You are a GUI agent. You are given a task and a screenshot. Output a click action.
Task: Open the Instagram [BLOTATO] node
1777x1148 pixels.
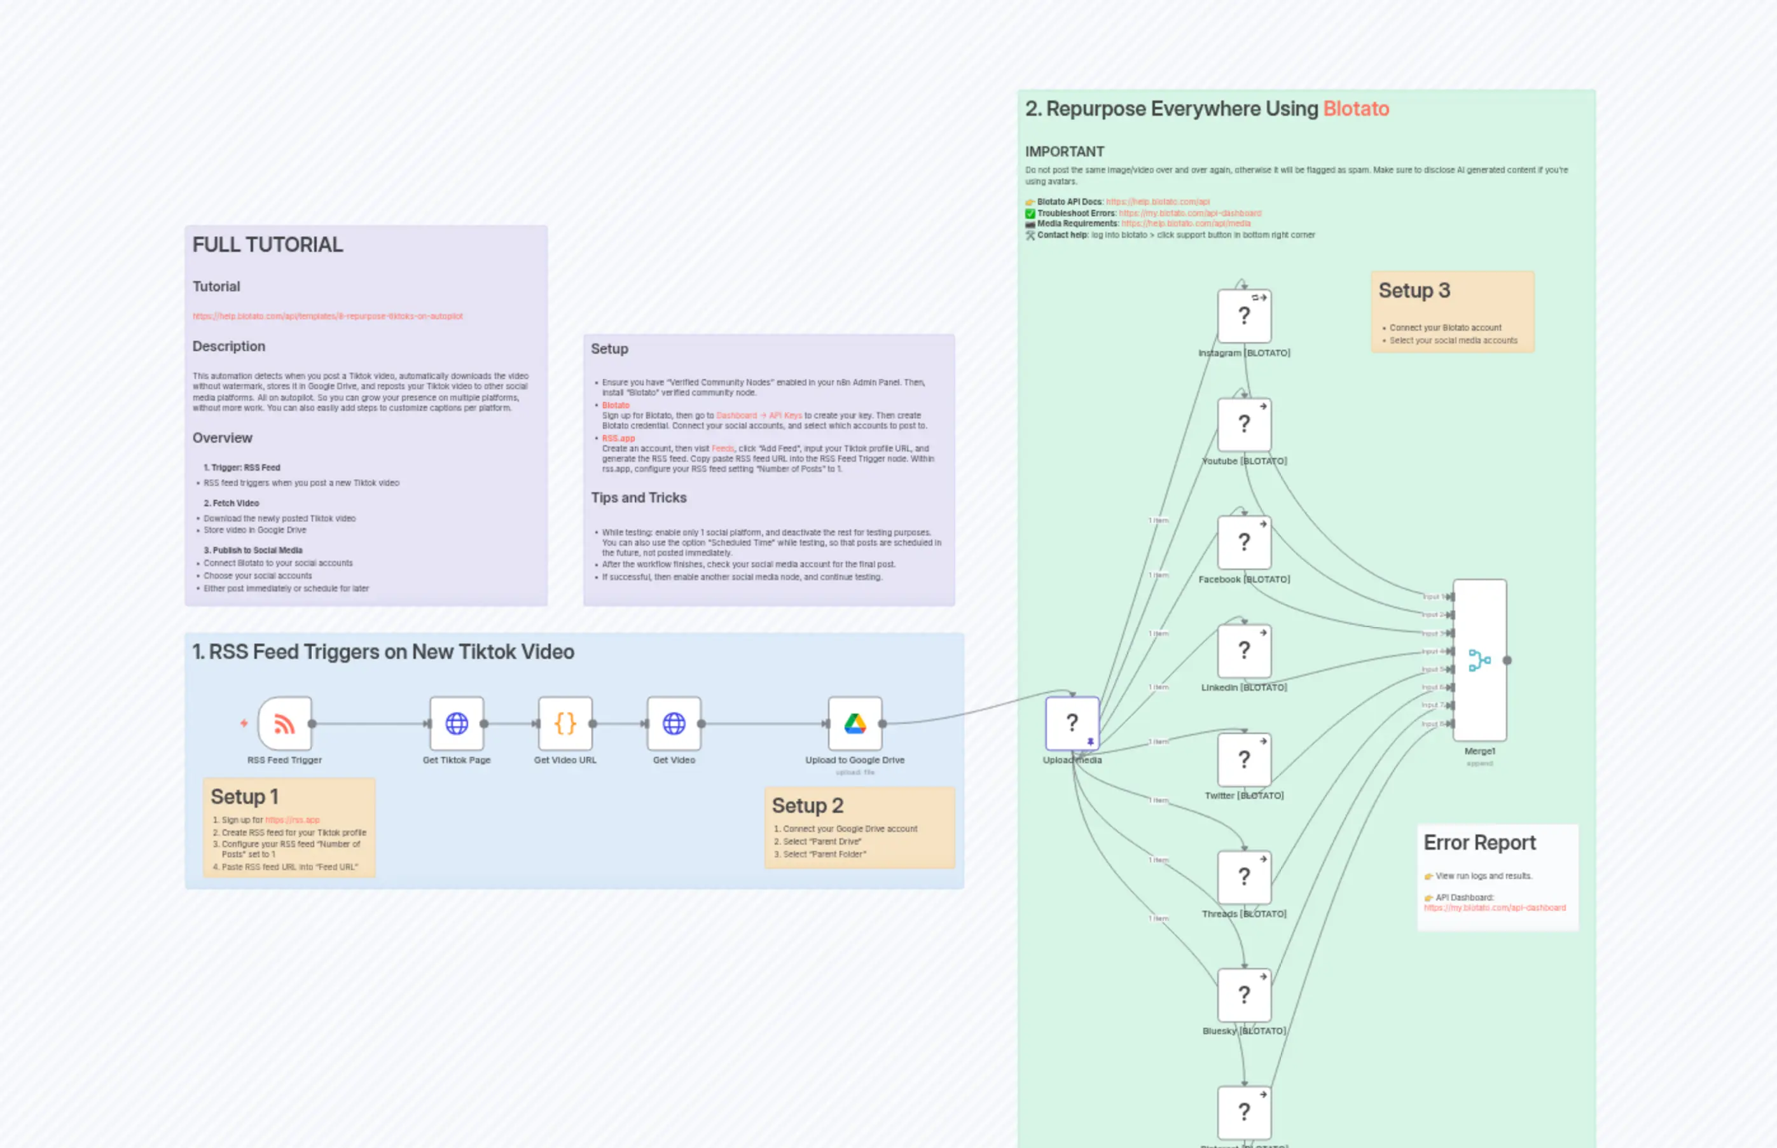click(1244, 316)
